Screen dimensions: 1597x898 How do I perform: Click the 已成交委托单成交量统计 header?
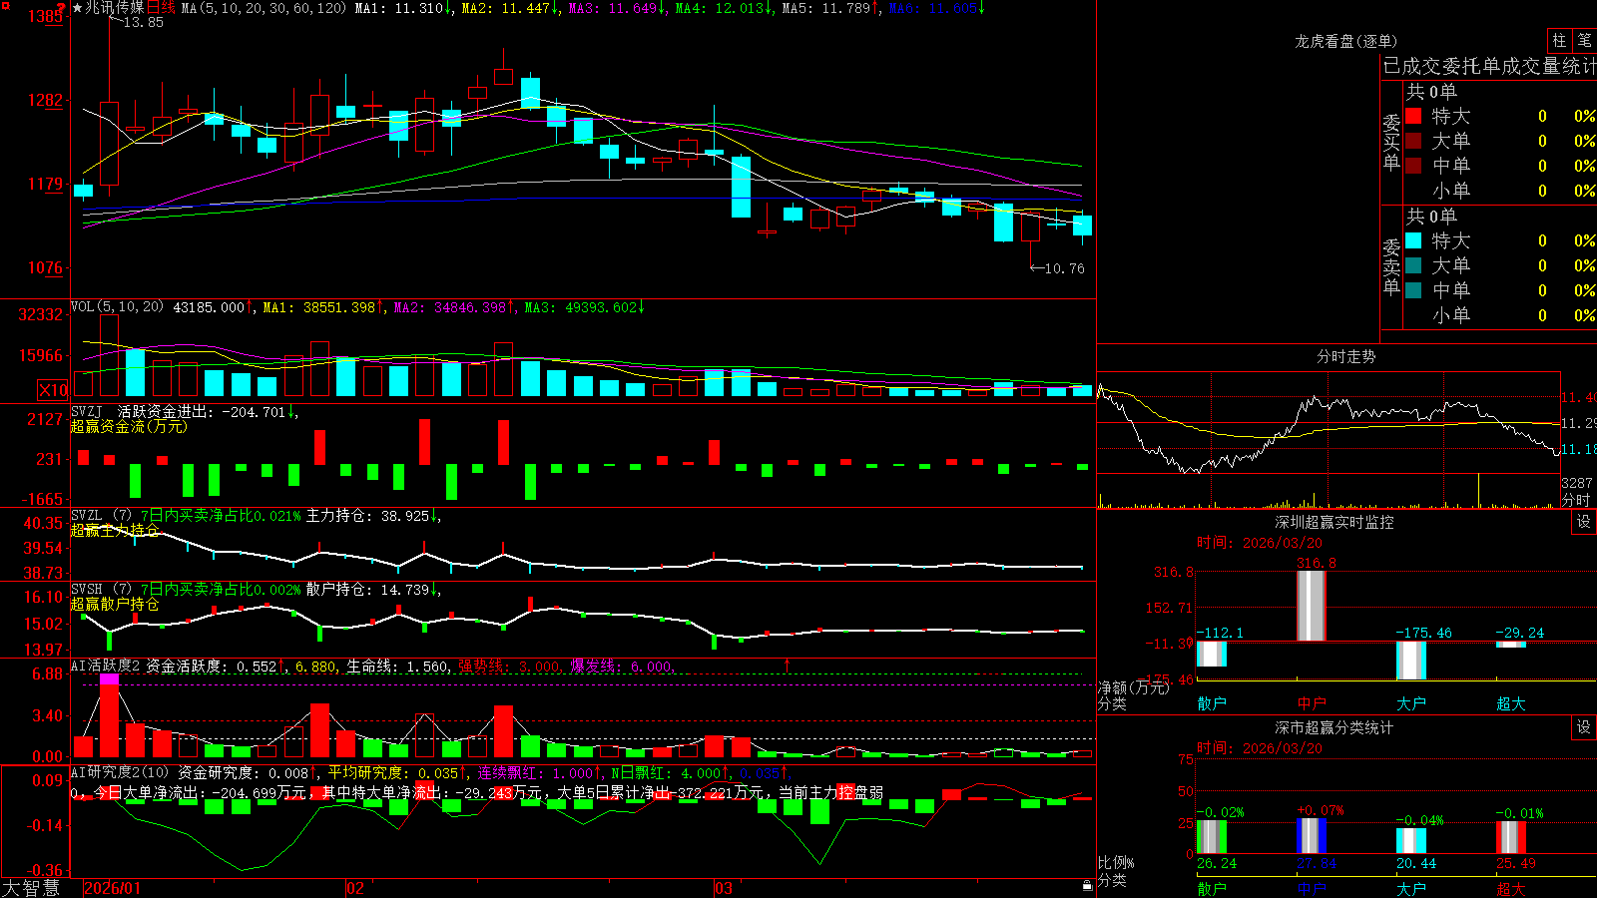pos(1489,66)
